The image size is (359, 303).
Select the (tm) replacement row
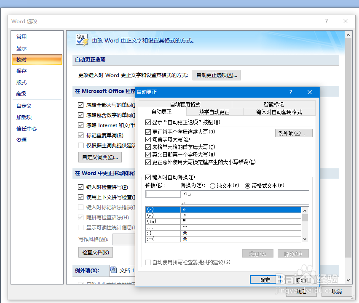coord(223,221)
